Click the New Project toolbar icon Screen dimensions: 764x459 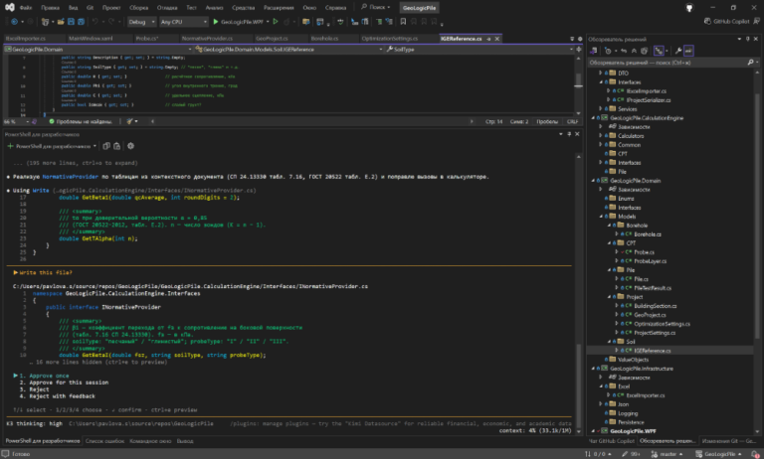45,22
